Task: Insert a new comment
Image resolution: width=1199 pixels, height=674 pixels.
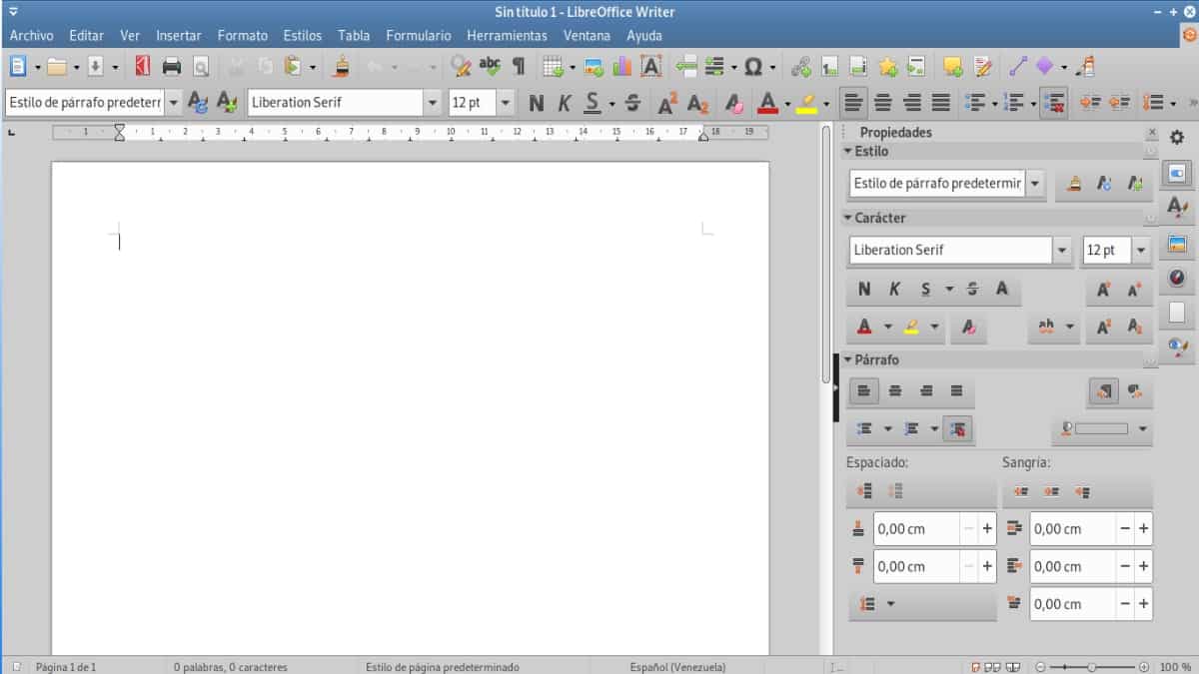Action: 951,66
